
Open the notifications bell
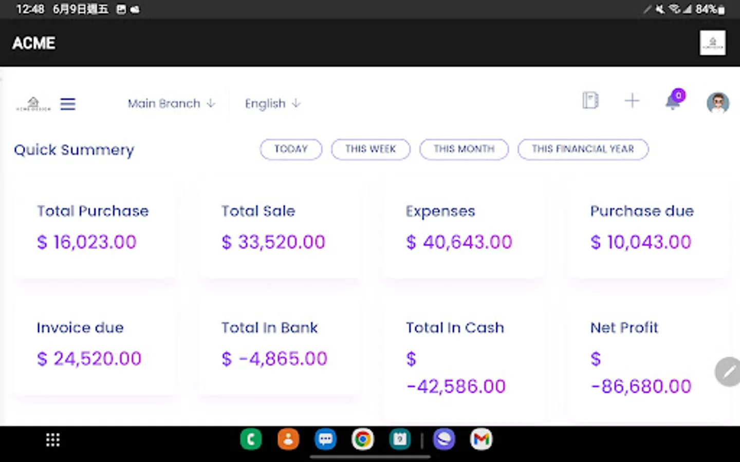[x=673, y=101]
